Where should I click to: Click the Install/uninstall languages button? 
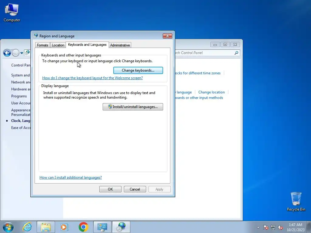pos(133,107)
